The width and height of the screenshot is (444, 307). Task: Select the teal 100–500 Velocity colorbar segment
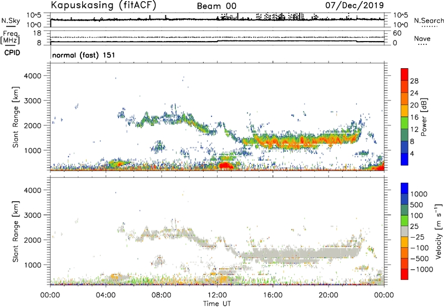(404, 210)
